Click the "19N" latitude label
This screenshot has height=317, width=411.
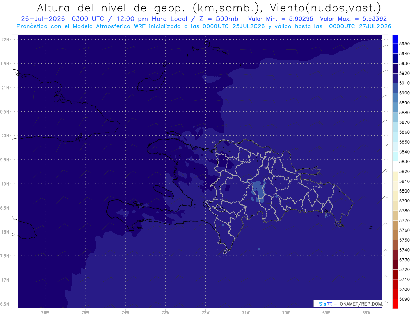[5, 184]
